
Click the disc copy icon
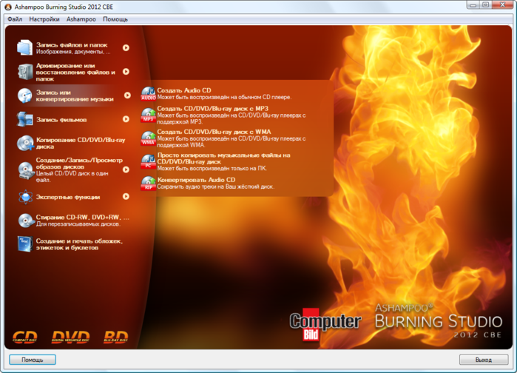pos(25,143)
